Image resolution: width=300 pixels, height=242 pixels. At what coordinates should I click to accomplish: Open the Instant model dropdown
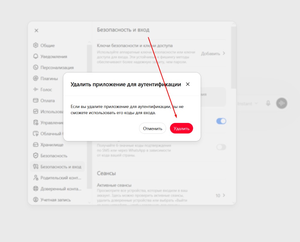[248, 104]
